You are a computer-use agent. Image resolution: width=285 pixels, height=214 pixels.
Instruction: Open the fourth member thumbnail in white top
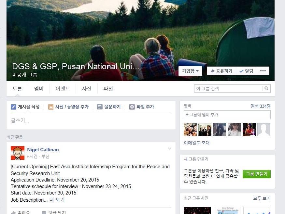point(235,130)
